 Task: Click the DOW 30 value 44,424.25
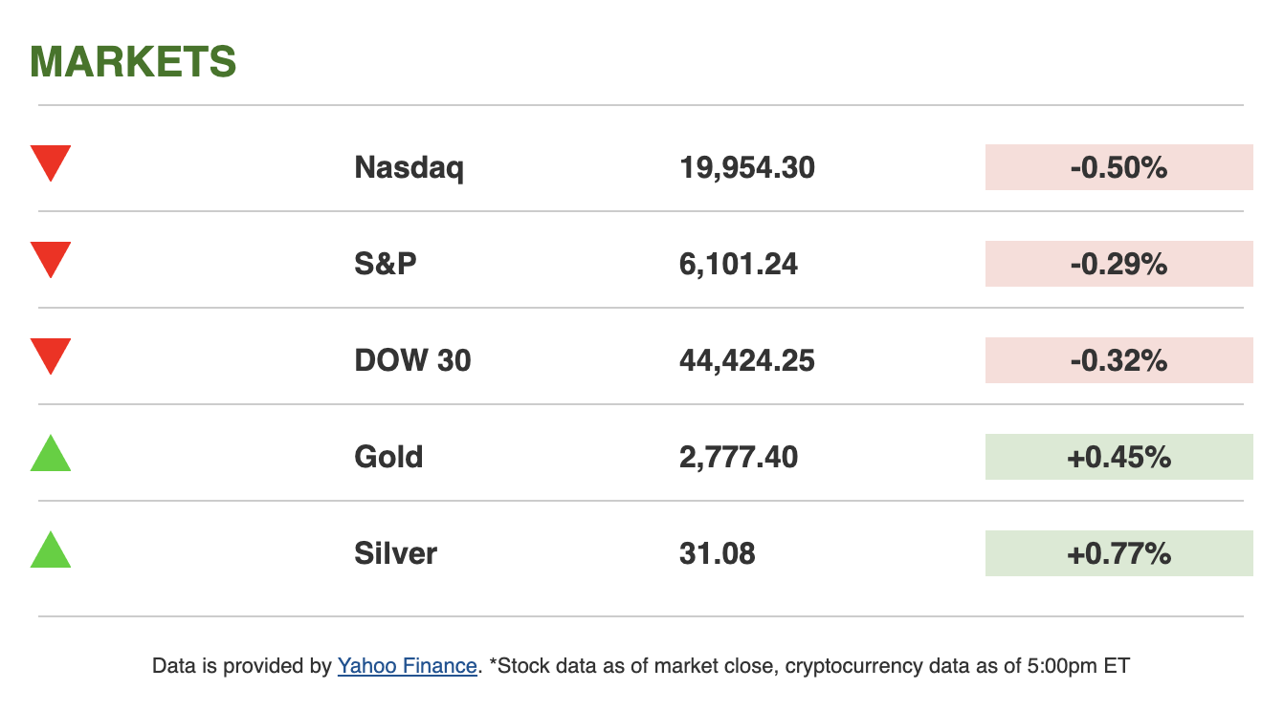pyautogui.click(x=747, y=360)
